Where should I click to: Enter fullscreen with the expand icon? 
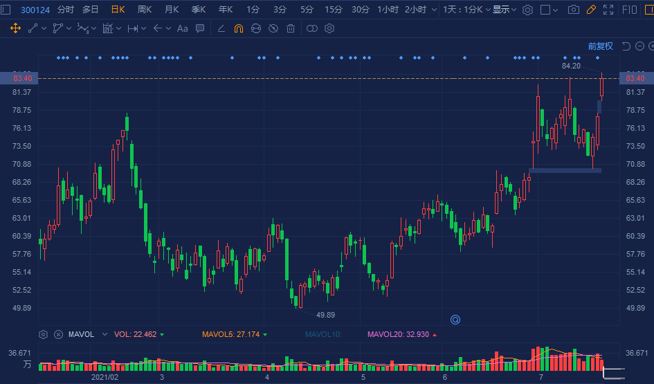tap(608, 10)
